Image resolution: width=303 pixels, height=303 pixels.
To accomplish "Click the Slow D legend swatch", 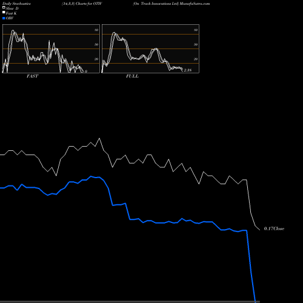I will pyautogui.click(x=4, y=7).
